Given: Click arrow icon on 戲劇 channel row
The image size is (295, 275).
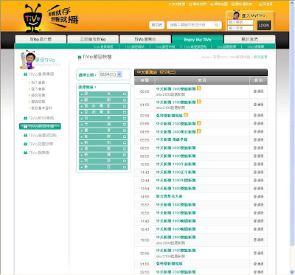Looking at the screenshot, I should 125,100.
